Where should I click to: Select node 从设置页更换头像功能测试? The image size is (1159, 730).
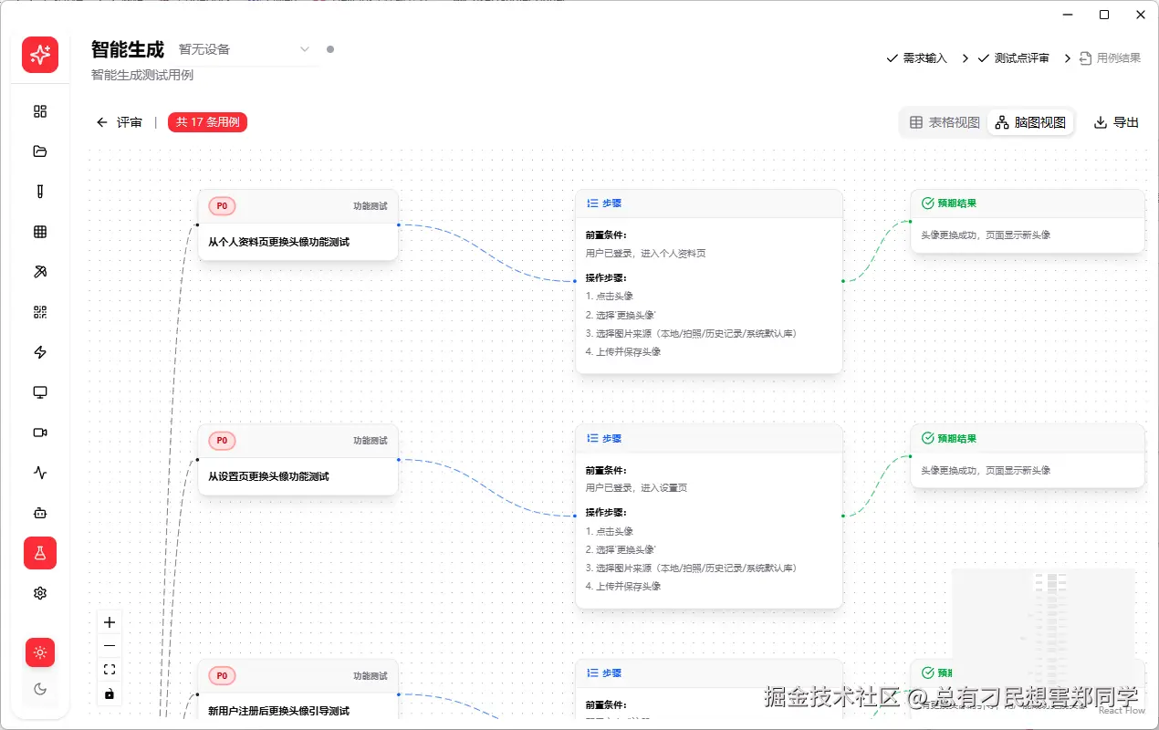[x=298, y=460]
